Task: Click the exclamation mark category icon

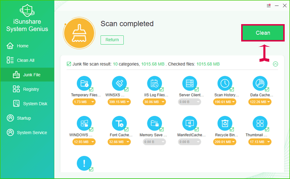Action: pos(84,163)
